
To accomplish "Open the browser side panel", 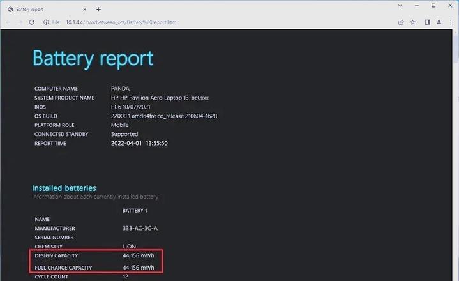I will coord(427,22).
